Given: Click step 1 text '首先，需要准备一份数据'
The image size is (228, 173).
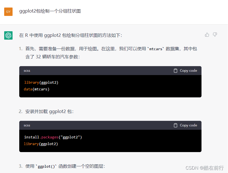Looking at the screenshot, I should tap(50, 49).
